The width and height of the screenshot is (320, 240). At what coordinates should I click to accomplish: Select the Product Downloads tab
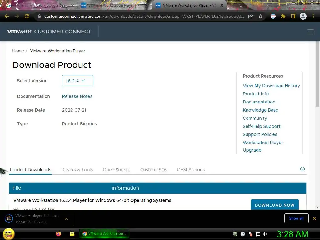pos(31,170)
